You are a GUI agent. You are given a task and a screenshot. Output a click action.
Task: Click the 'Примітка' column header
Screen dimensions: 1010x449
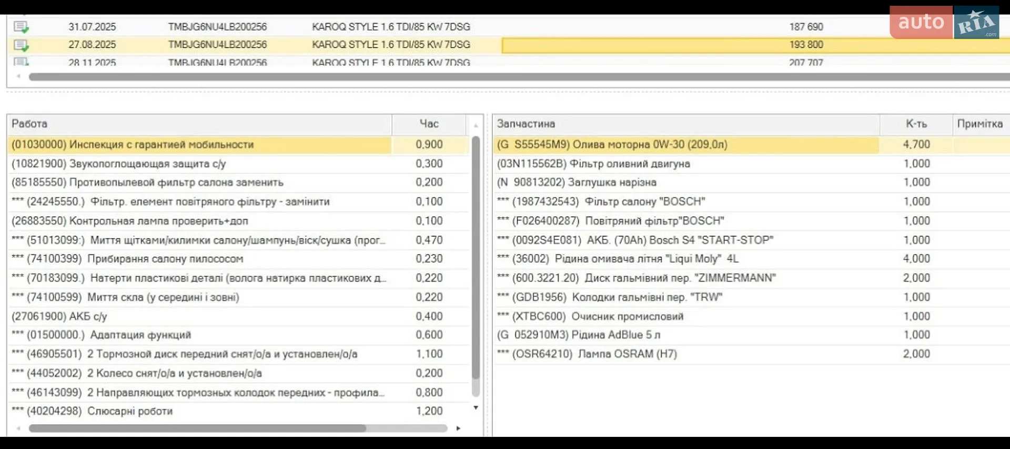point(981,124)
